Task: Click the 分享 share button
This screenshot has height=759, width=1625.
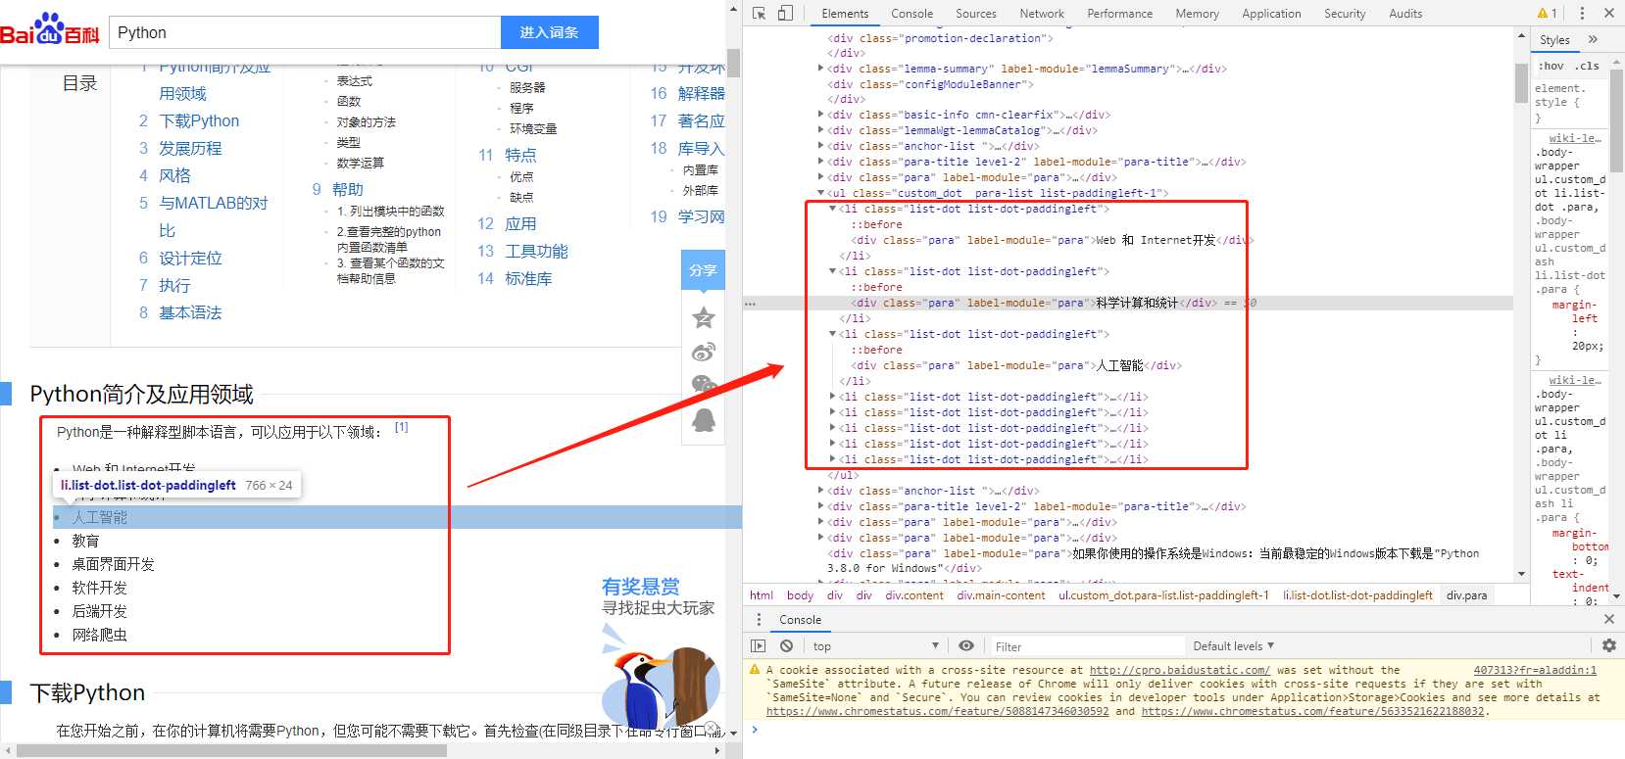Action: click(x=703, y=270)
